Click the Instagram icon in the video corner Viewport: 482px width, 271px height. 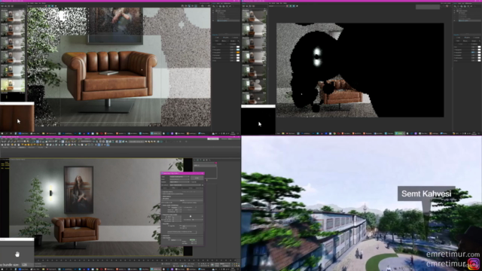pyautogui.click(x=474, y=263)
